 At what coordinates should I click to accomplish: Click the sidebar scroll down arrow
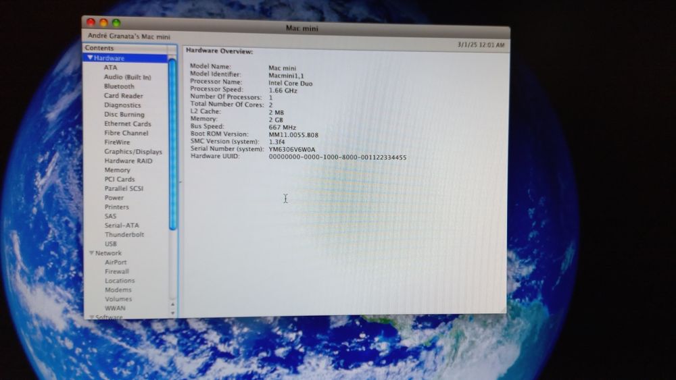(173, 313)
